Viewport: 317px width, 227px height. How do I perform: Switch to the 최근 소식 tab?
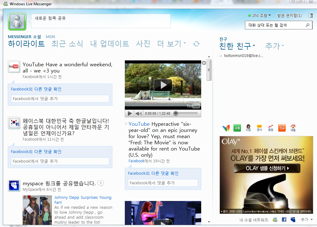[x=67, y=44]
